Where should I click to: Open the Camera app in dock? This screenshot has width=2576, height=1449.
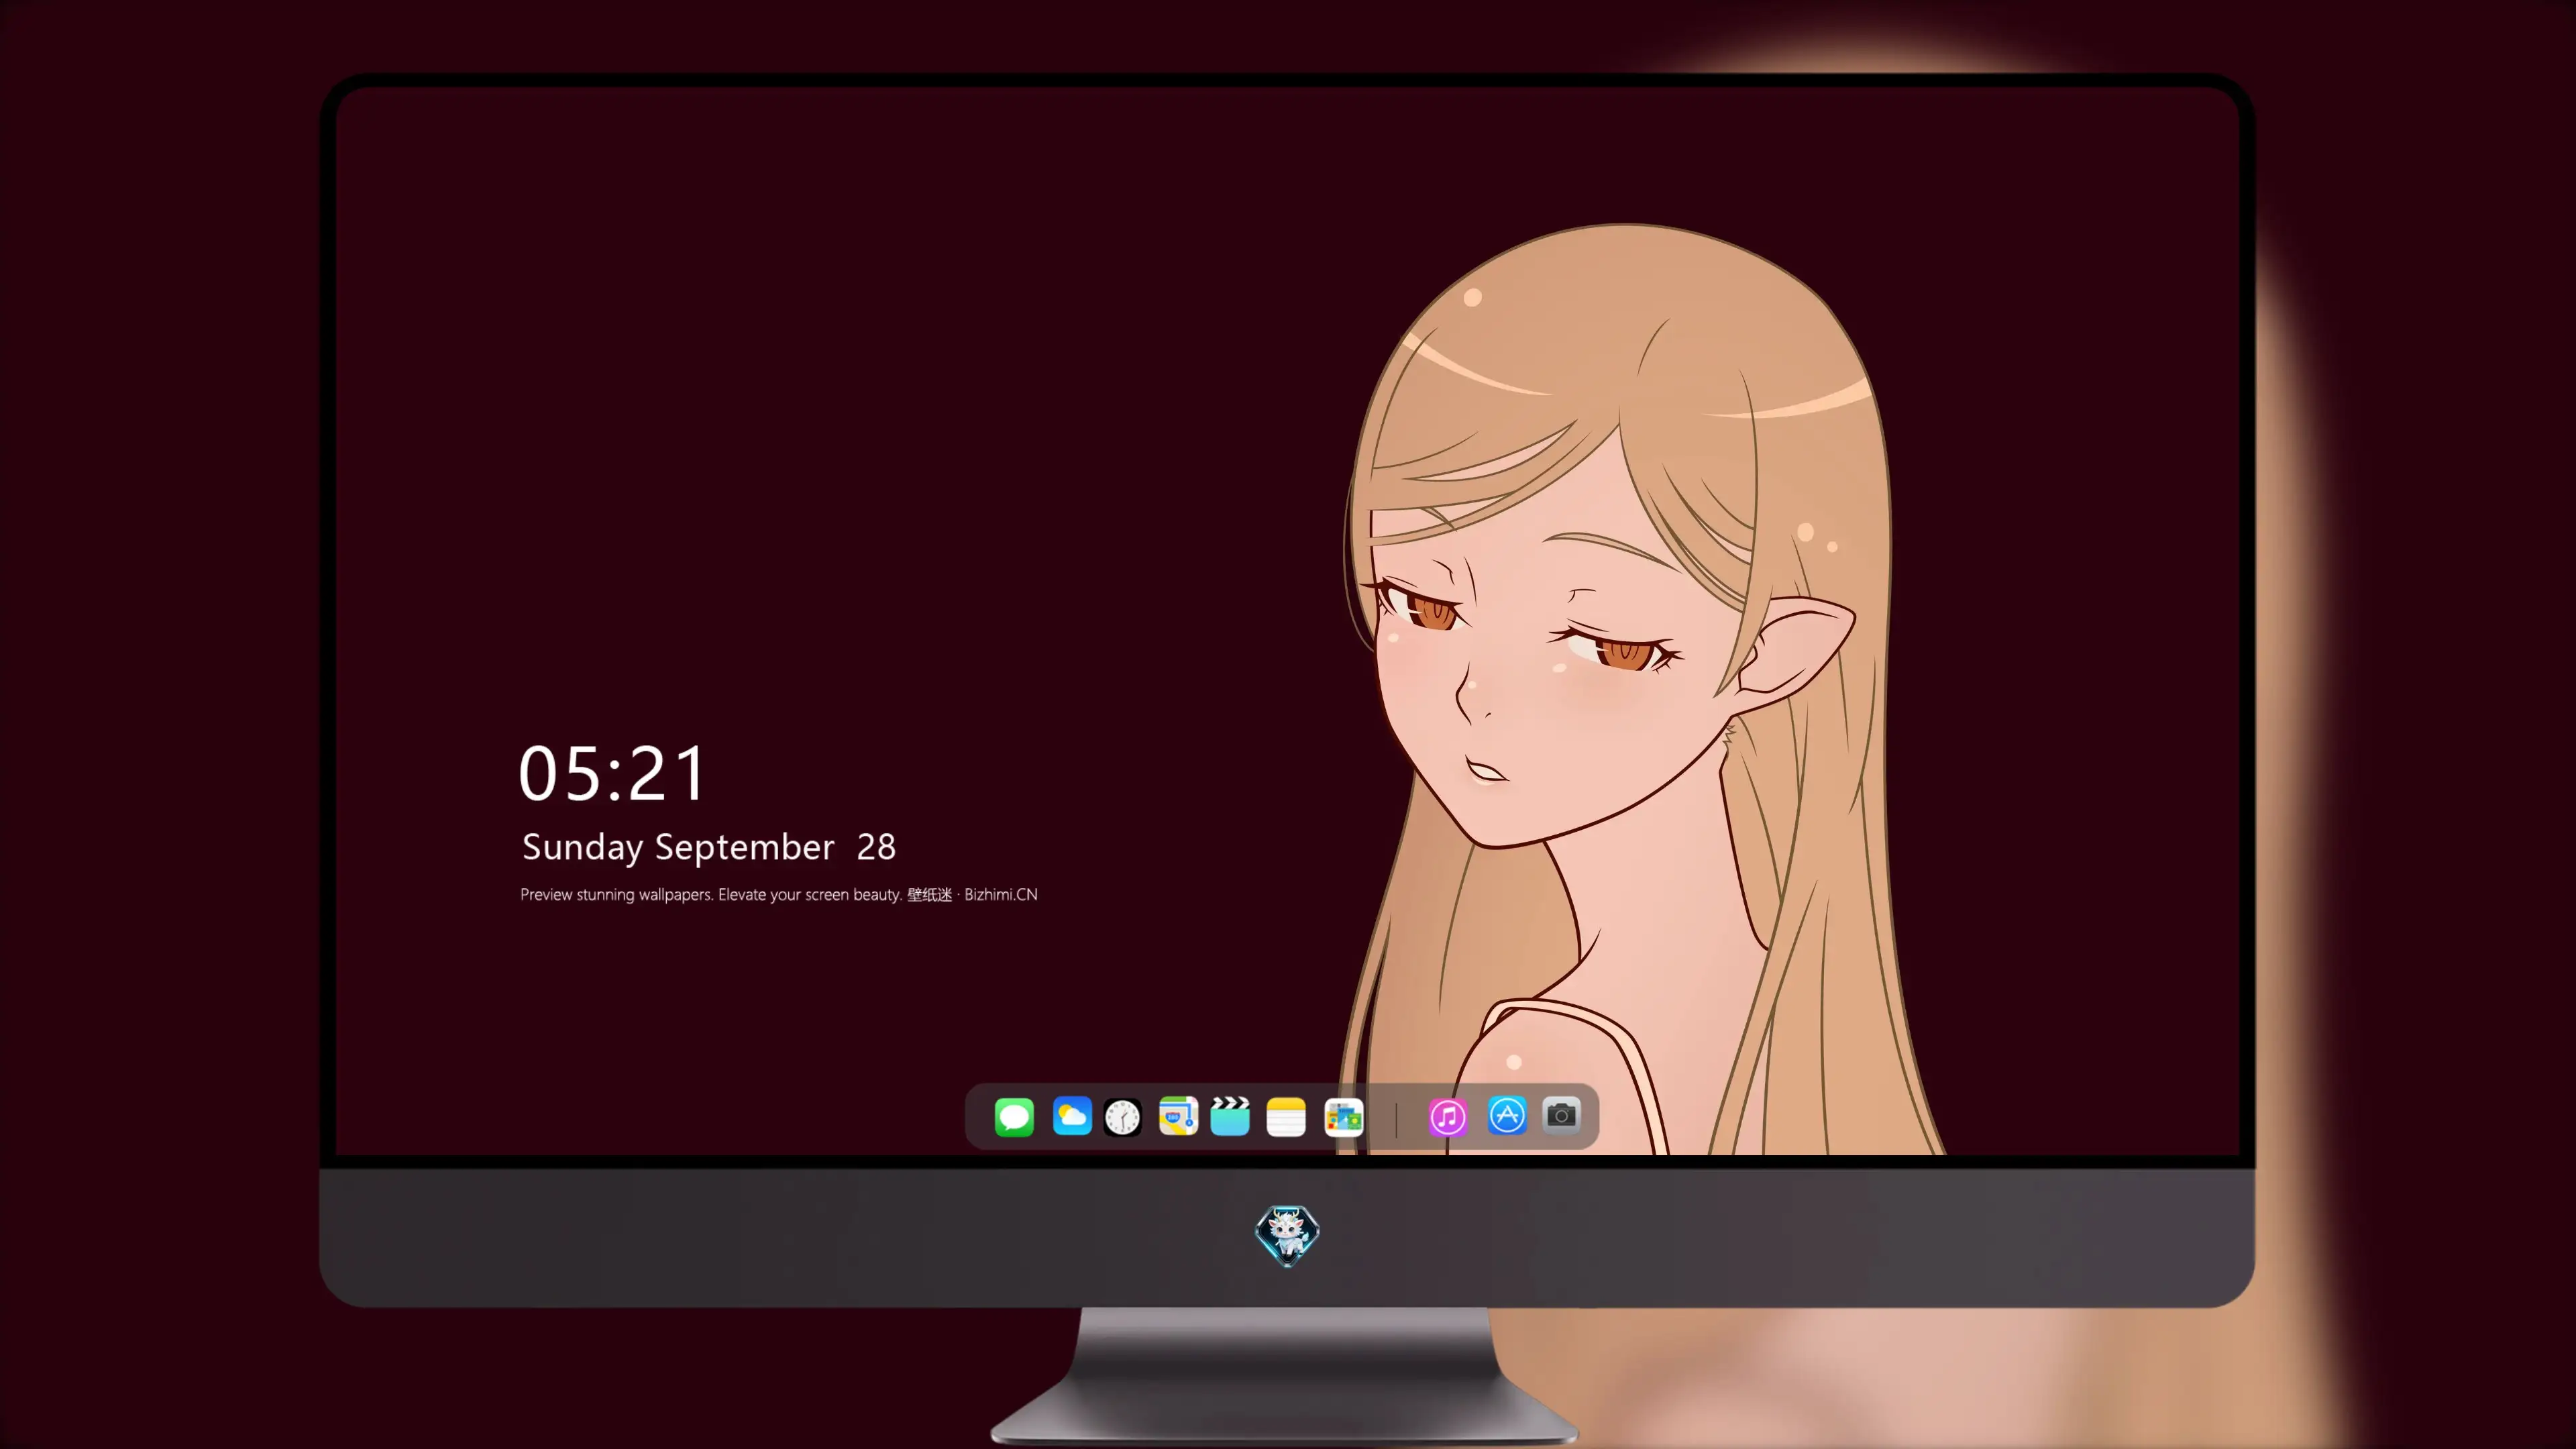click(x=1561, y=1115)
